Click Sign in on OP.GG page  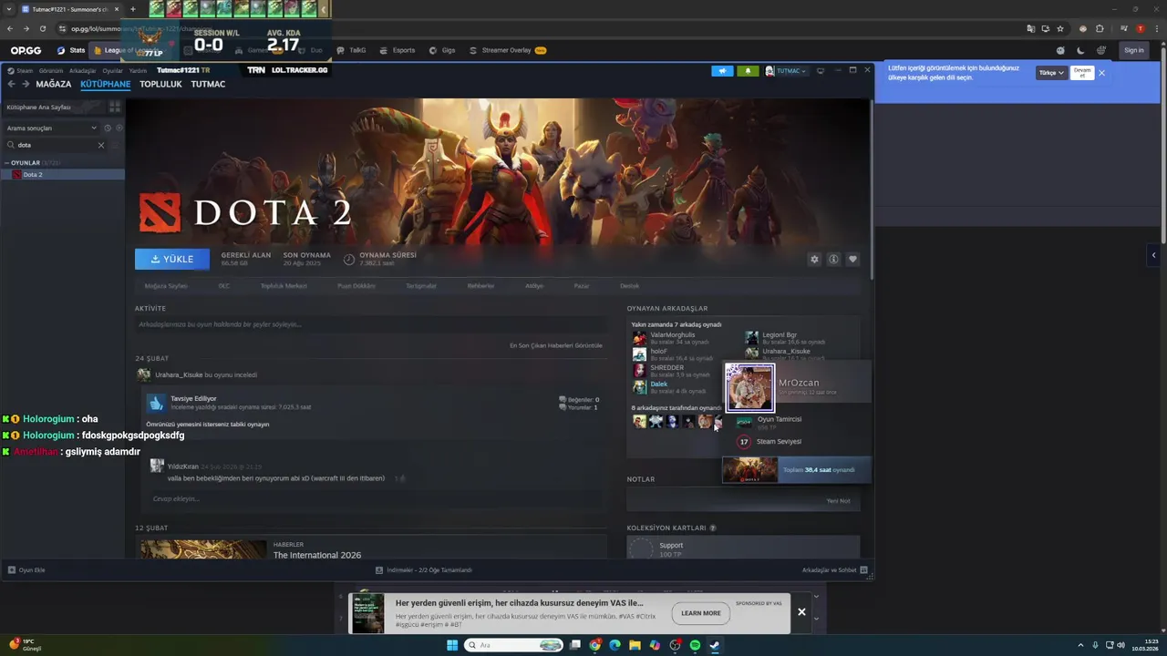pyautogui.click(x=1134, y=50)
